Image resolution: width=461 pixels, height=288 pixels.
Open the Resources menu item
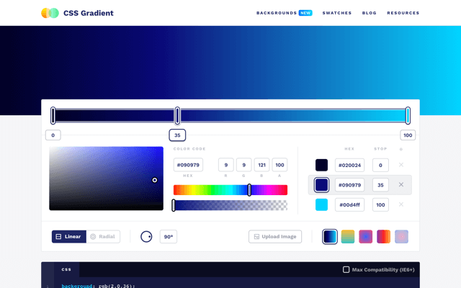click(x=403, y=13)
